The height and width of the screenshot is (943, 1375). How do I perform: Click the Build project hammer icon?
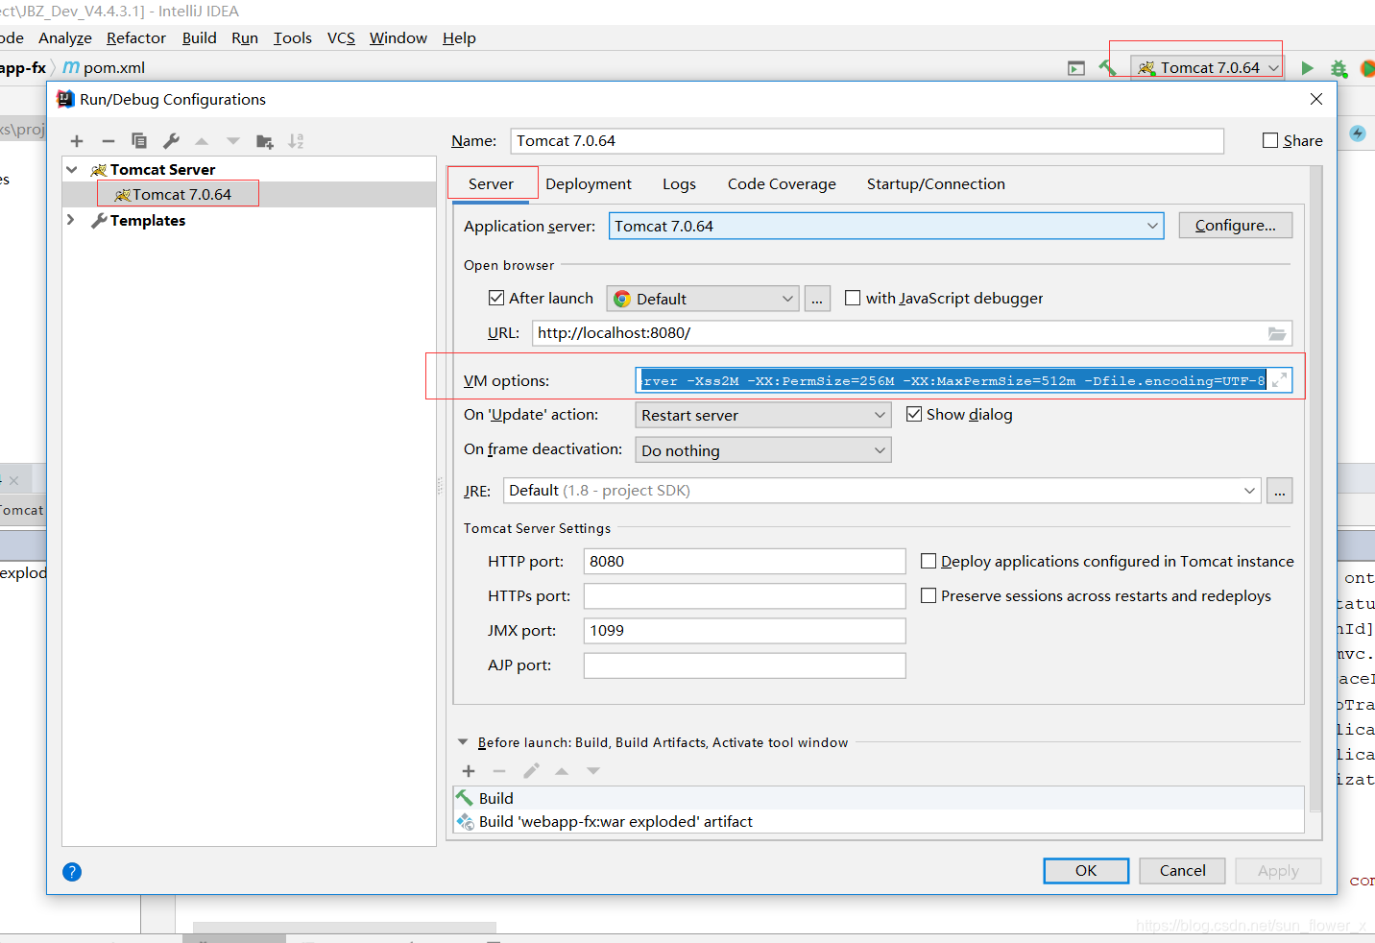click(1108, 68)
